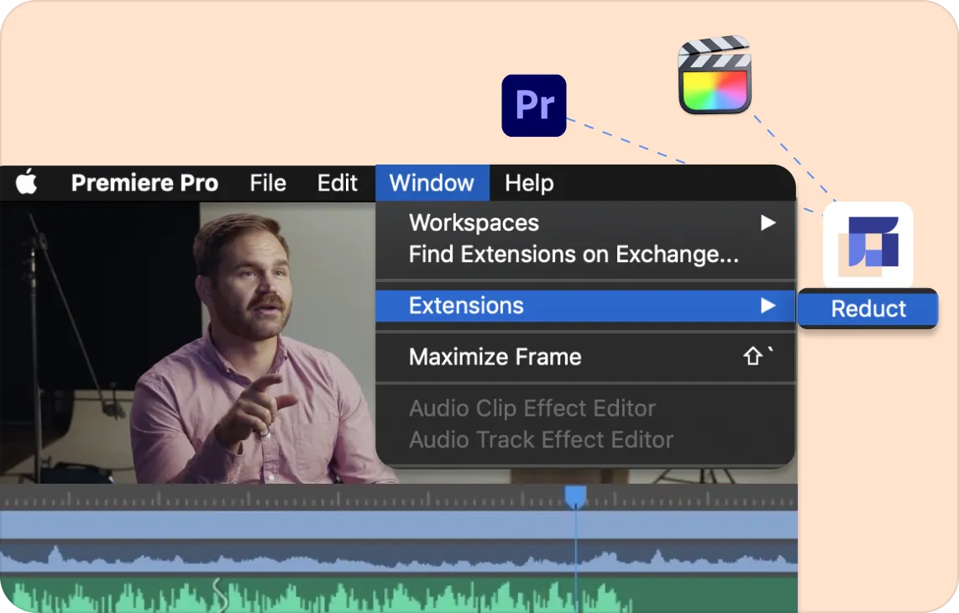This screenshot has width=959, height=613.
Task: Click the Premiere Pro Pr app icon
Action: point(534,105)
